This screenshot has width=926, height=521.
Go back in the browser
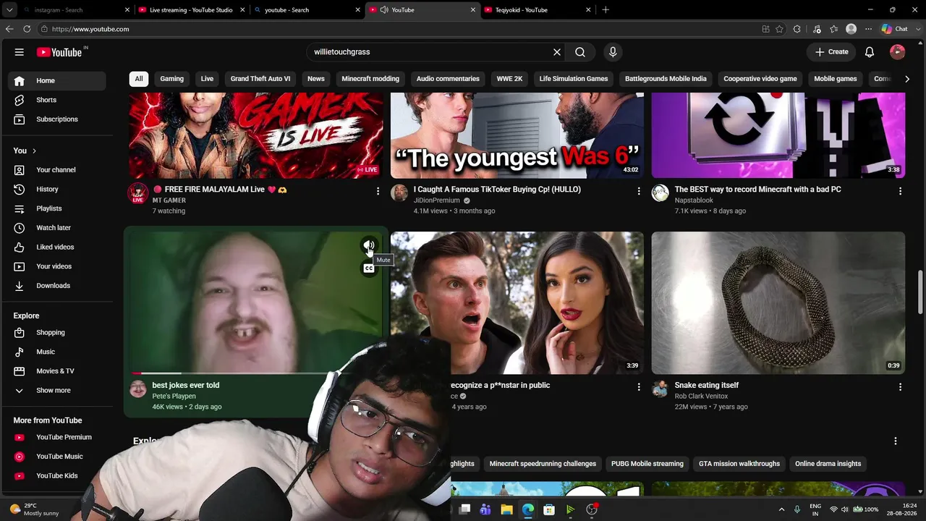click(9, 29)
